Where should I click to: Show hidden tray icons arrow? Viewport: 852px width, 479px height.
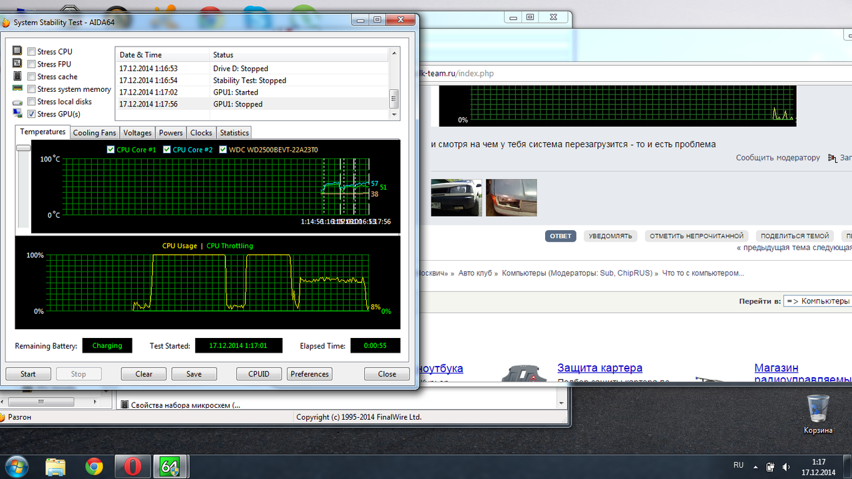click(756, 466)
